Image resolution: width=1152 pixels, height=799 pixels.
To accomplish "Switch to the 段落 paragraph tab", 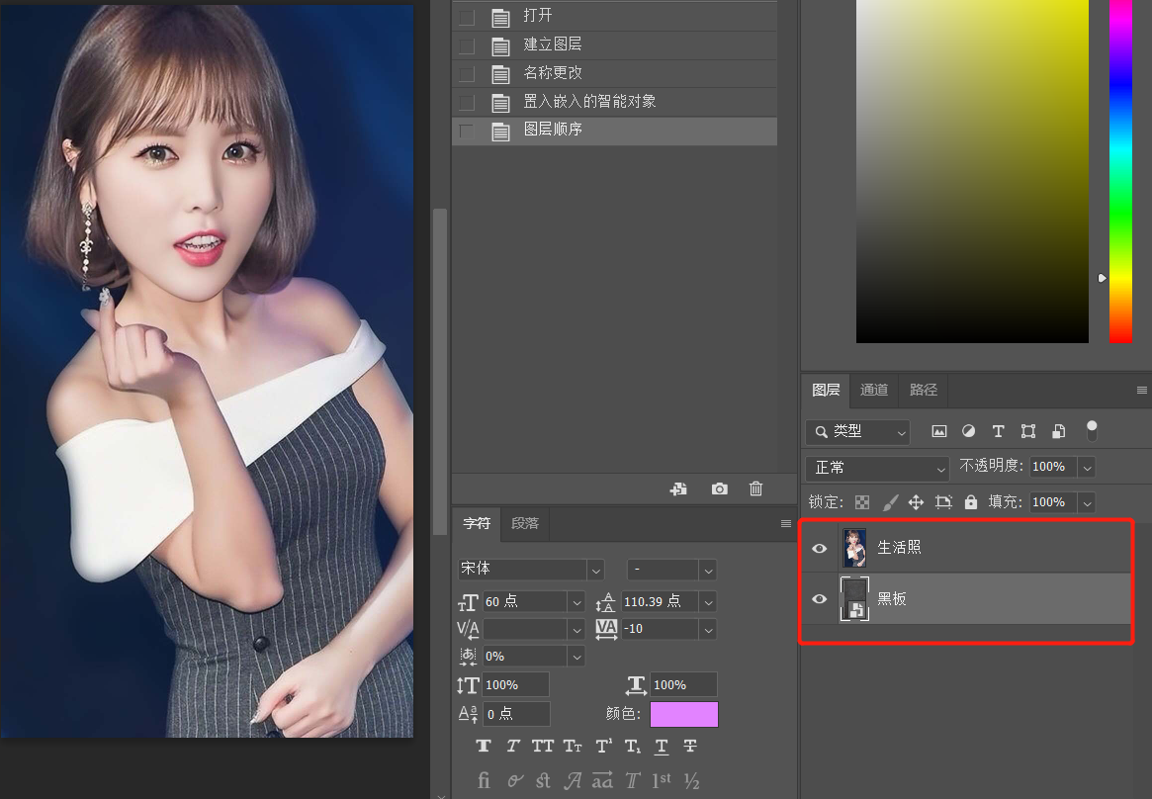I will (525, 523).
